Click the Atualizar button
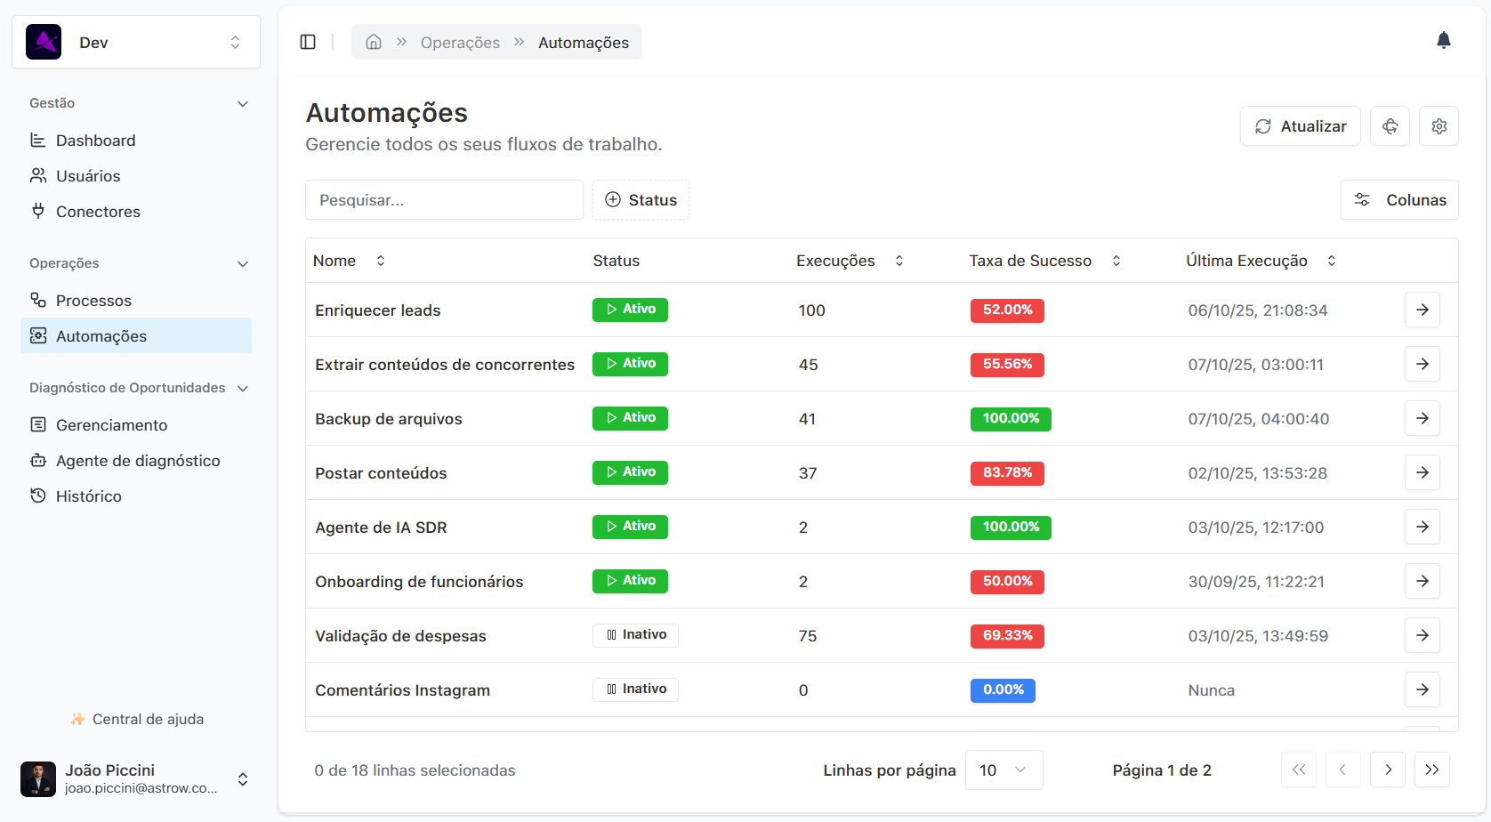Image resolution: width=1491 pixels, height=822 pixels. pos(1300,126)
